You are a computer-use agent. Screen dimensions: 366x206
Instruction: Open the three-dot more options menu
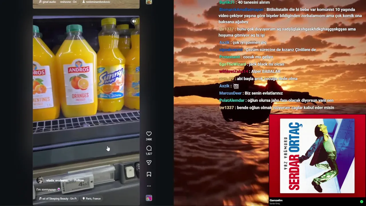tap(149, 186)
